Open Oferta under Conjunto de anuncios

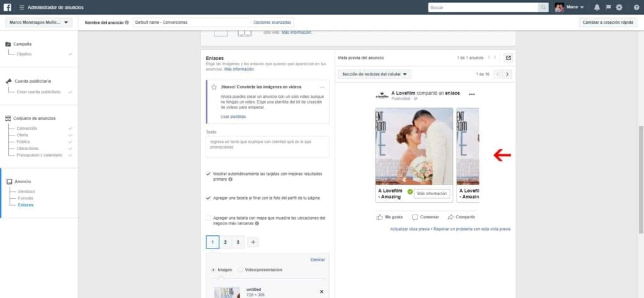[x=22, y=135]
